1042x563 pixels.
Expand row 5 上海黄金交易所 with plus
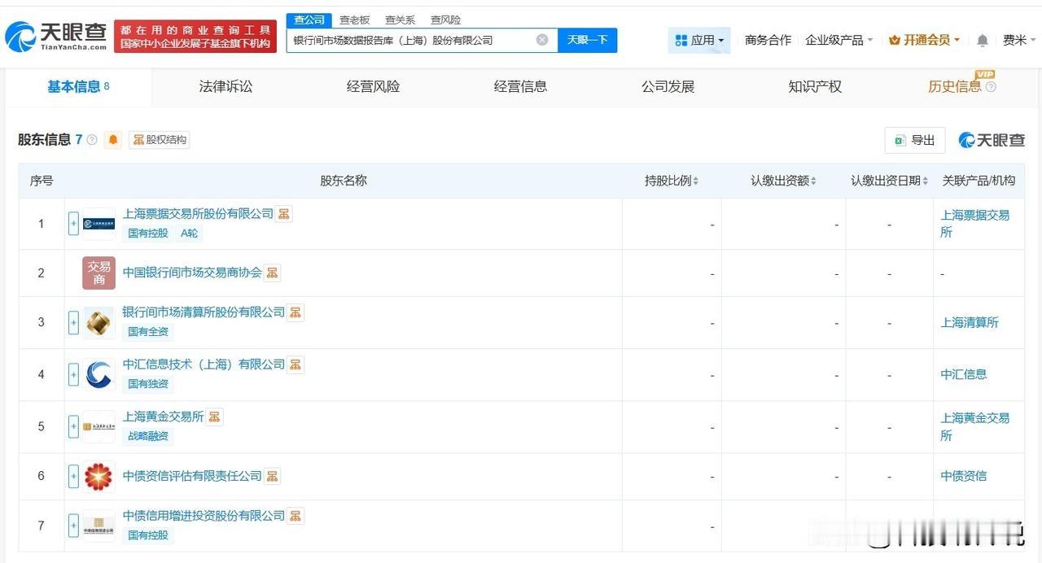point(73,426)
